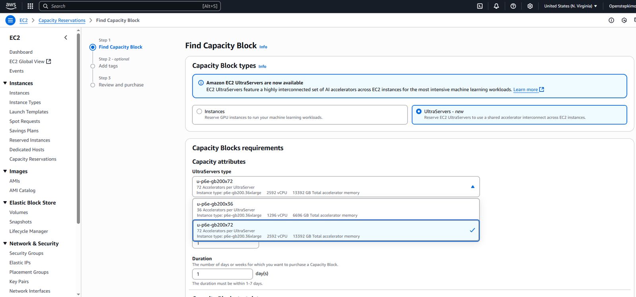This screenshot has height=297, width=636.
Task: Collapse the Network & Security section
Action: pyautogui.click(x=5, y=243)
